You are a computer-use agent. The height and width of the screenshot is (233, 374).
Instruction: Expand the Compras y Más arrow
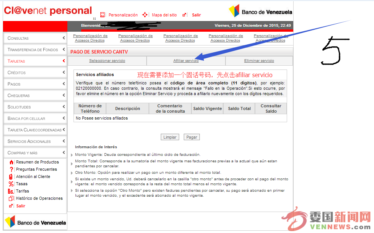click(x=64, y=152)
